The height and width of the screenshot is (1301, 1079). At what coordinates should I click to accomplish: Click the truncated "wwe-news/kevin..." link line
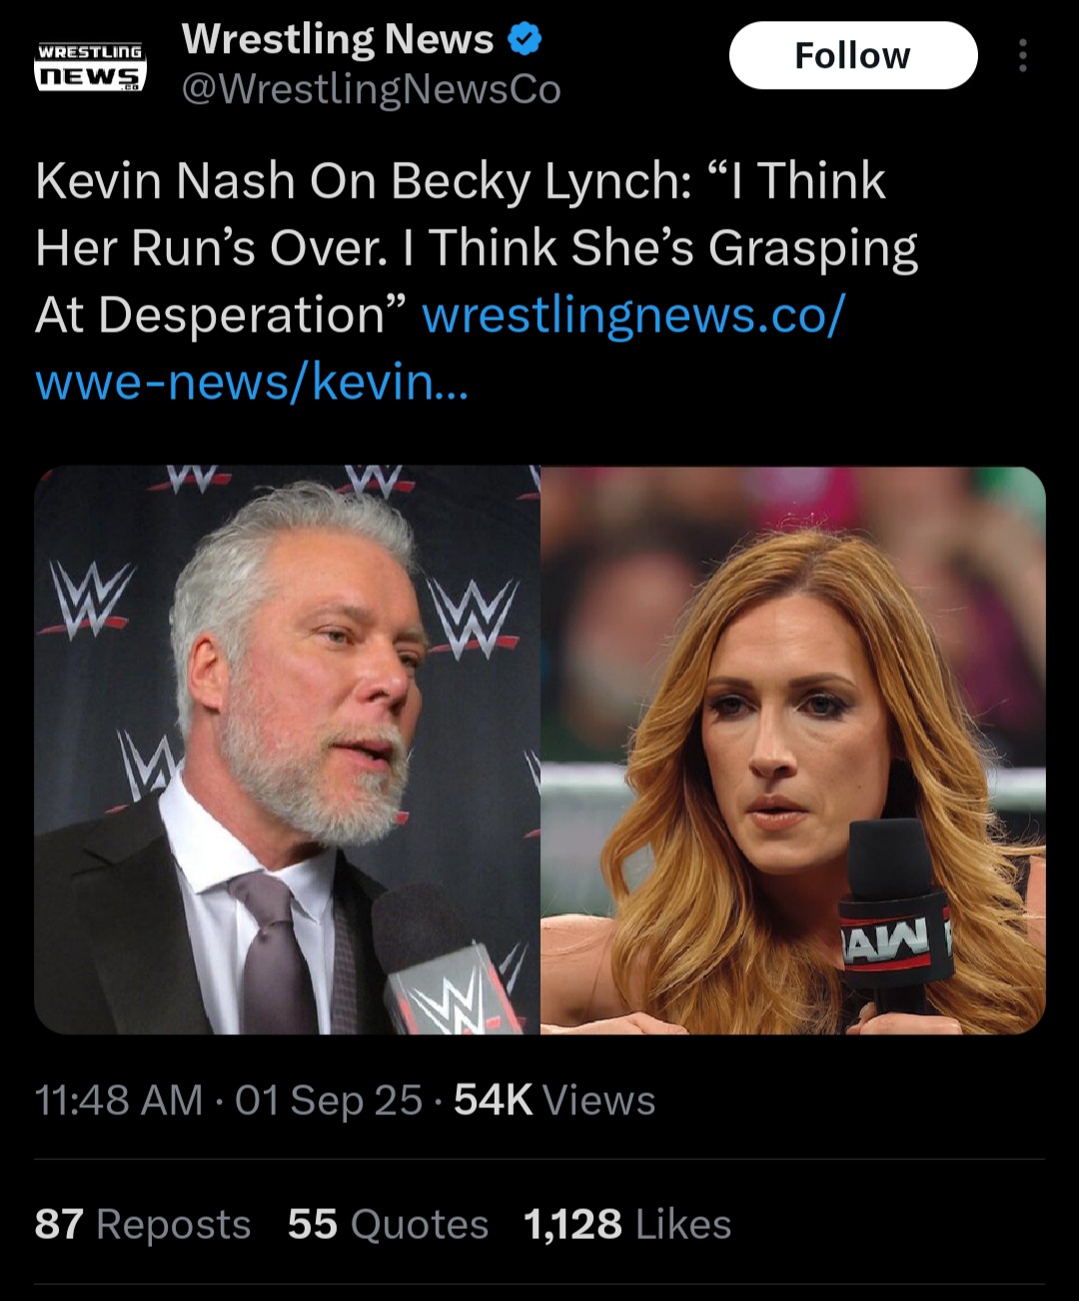click(x=251, y=382)
